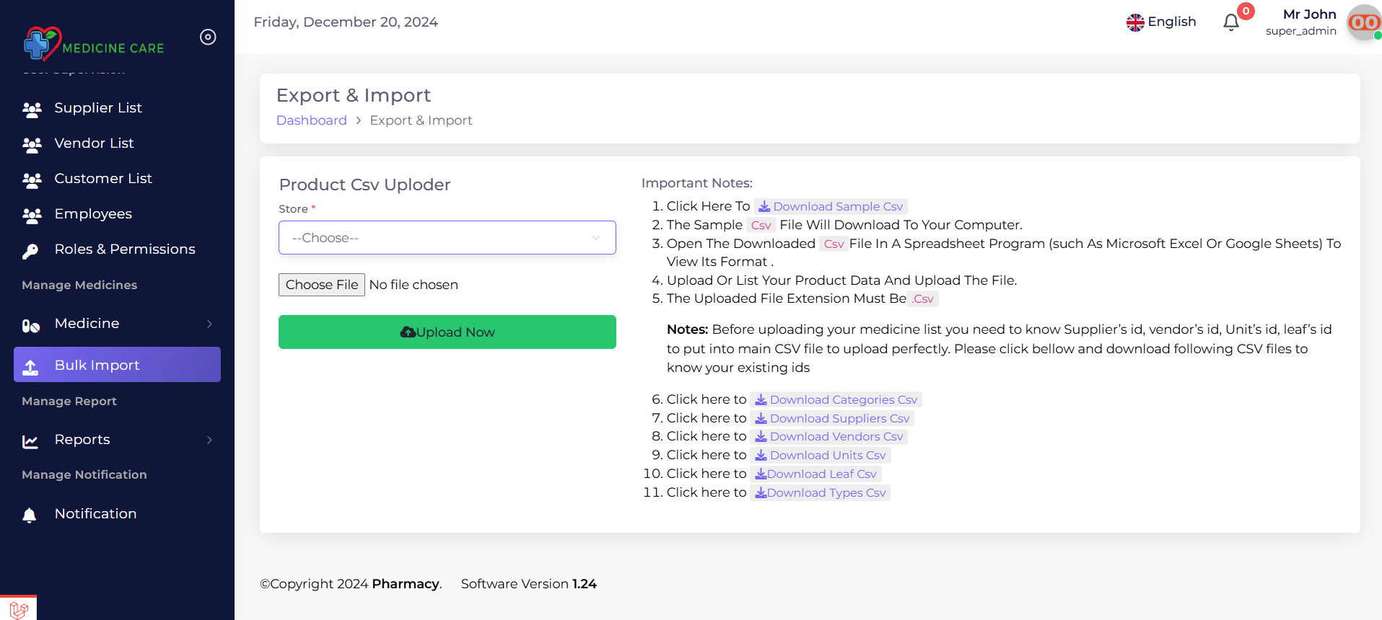The height and width of the screenshot is (620, 1382).
Task: Click the Download Sample Csv link
Action: (831, 207)
